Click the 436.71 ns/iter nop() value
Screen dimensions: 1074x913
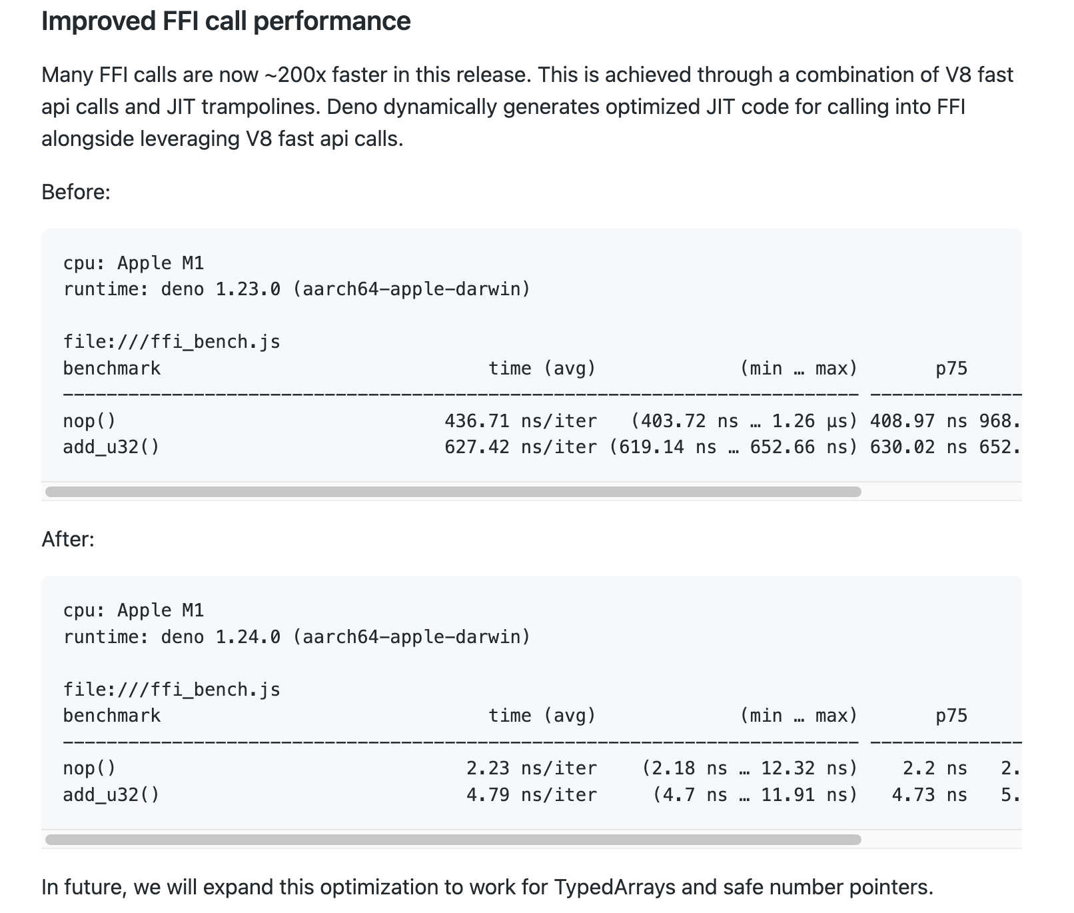521,421
